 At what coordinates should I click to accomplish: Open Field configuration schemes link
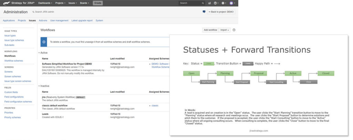pos(18,101)
